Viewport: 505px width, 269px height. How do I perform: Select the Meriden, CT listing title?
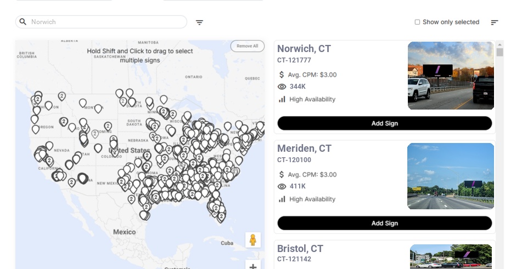point(304,148)
